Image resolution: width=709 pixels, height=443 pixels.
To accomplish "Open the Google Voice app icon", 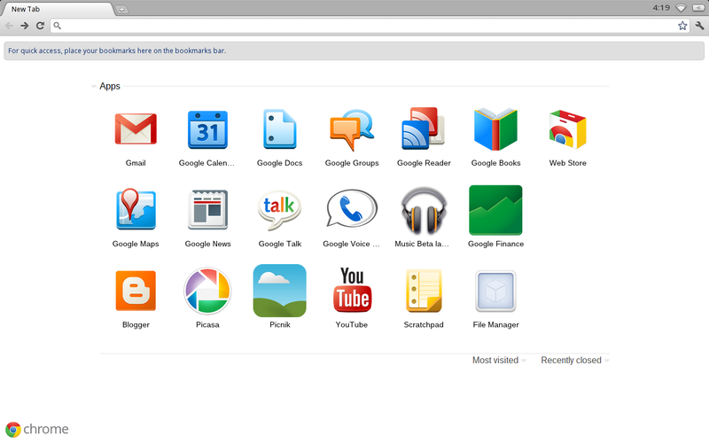I will pyautogui.click(x=352, y=209).
